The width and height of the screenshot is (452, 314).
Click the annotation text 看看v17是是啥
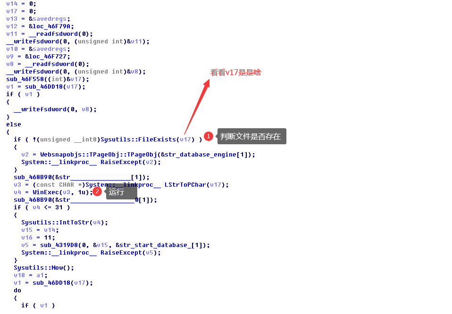click(235, 72)
